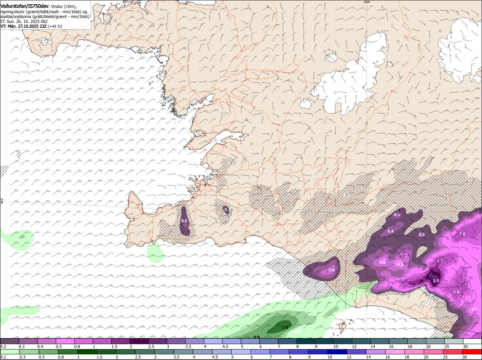Select lavender upper swatch starting at 4
This screenshot has height=360, width=482.
(x=213, y=341)
